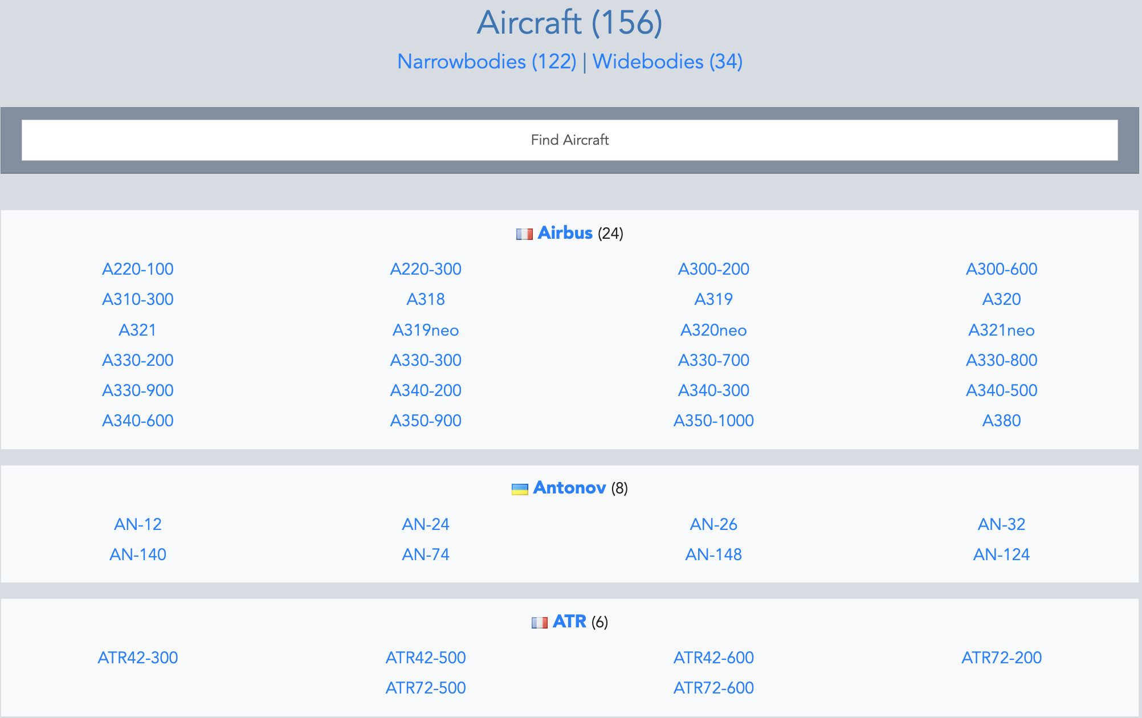
Task: Click the French flag icon beside ATR
Action: (x=540, y=622)
